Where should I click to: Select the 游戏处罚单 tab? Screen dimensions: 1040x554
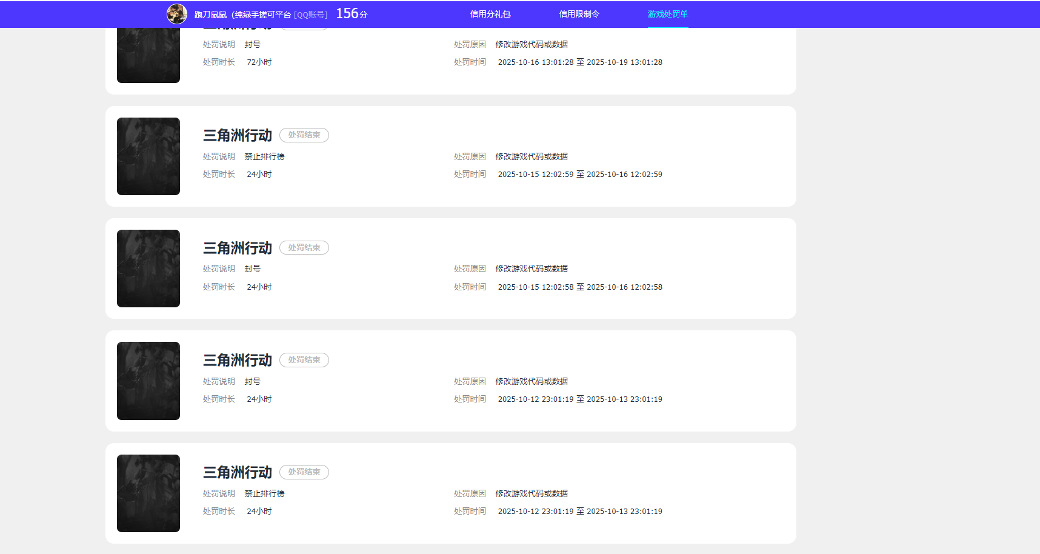click(668, 14)
